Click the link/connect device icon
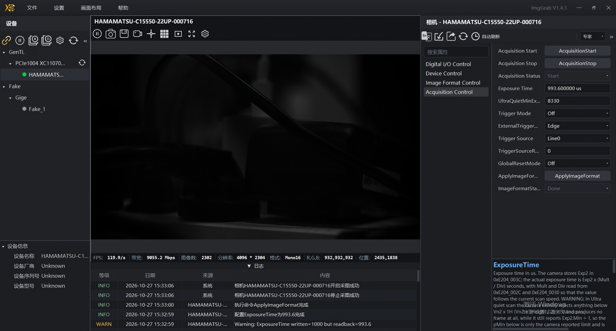This screenshot has width=616, height=331. point(6,40)
